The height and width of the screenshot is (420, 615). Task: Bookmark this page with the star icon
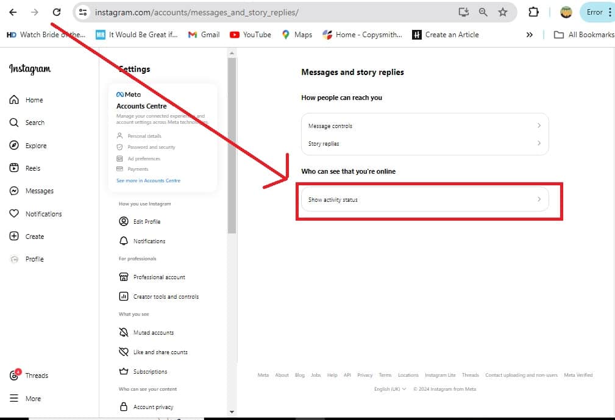503,12
